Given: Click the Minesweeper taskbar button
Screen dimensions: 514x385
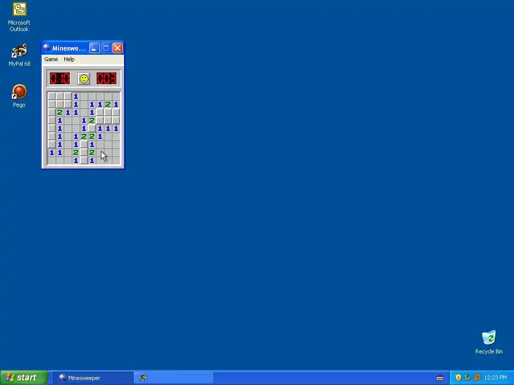Looking at the screenshot, I should 93,378.
